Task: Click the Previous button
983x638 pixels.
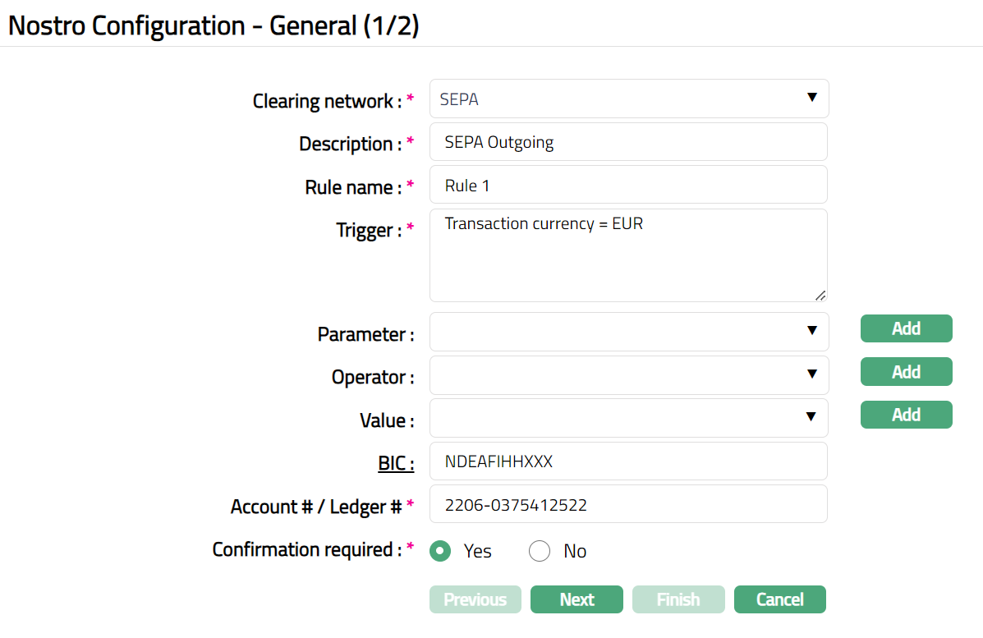Action: pos(475,599)
